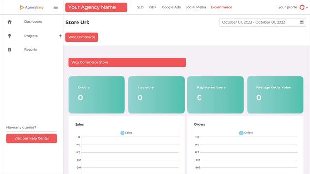The image size is (310, 174).
Task: Click the Inventory stat card
Action: click(156, 95)
